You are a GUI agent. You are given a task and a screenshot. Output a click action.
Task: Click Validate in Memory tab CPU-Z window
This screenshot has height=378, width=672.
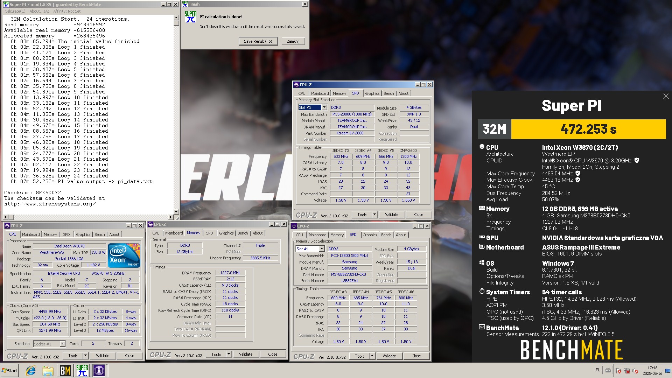[246, 354]
